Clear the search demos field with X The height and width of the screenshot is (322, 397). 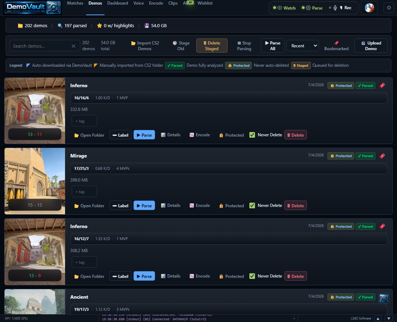(73, 46)
